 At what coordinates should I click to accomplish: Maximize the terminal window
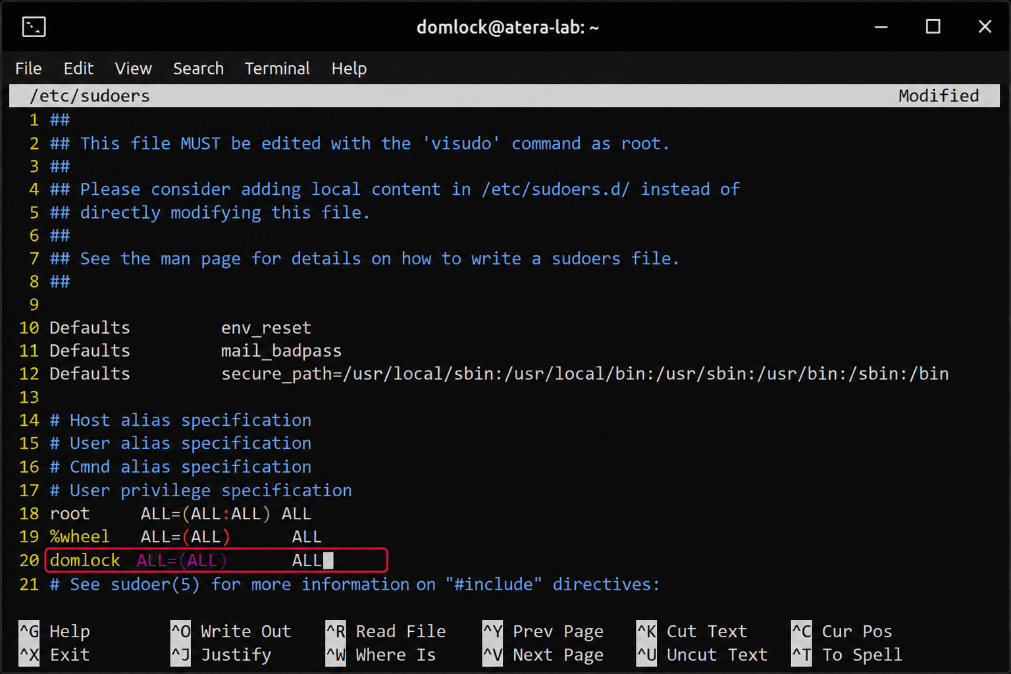pyautogui.click(x=933, y=27)
